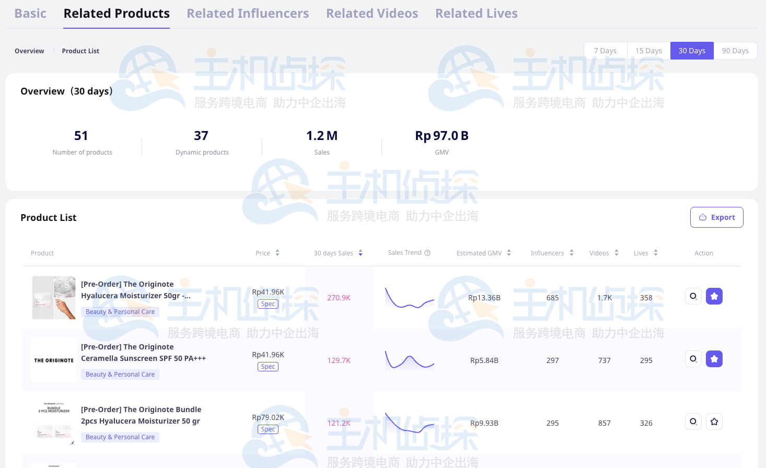
Task: Switch to the Related Influencers tab
Action: coord(248,14)
